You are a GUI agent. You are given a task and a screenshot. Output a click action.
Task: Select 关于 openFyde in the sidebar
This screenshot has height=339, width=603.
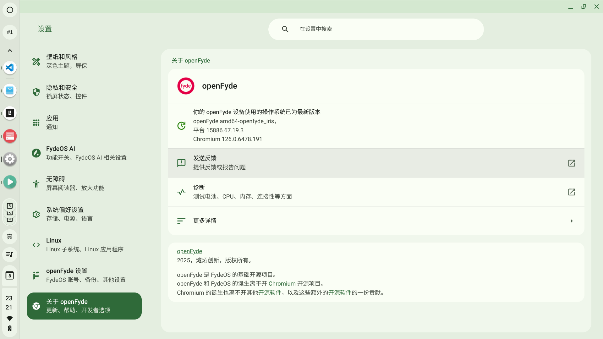click(84, 306)
